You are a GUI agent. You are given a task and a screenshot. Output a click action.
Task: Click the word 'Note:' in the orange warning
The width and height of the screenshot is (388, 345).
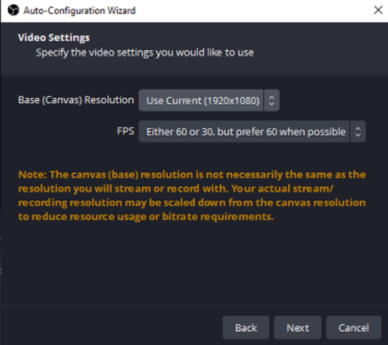33,175
